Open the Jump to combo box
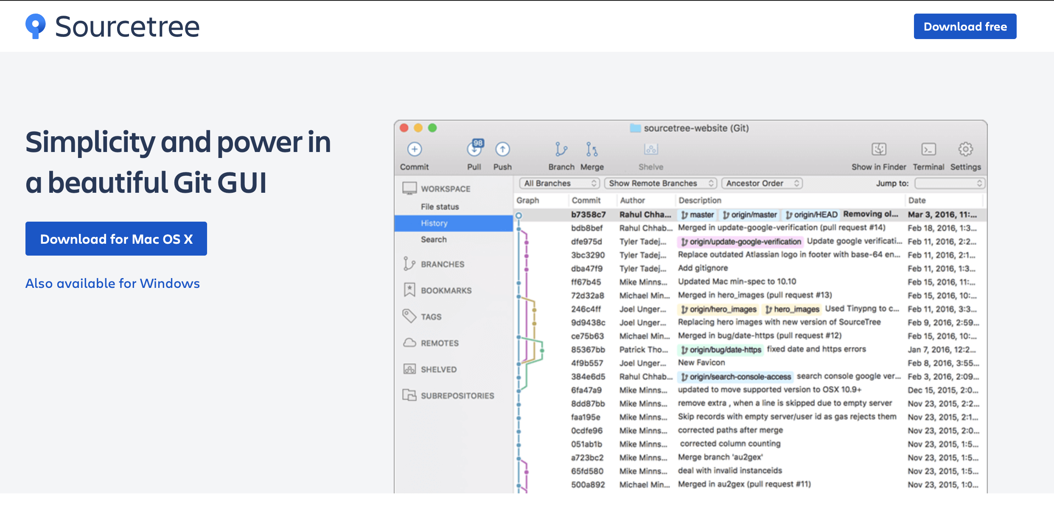 [x=949, y=183]
